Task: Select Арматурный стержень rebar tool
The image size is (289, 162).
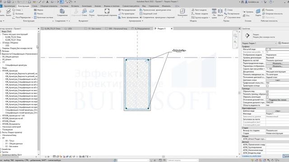Action: [107, 13]
